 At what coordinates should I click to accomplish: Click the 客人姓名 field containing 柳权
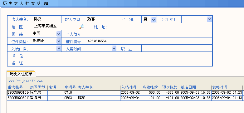(x=46, y=19)
